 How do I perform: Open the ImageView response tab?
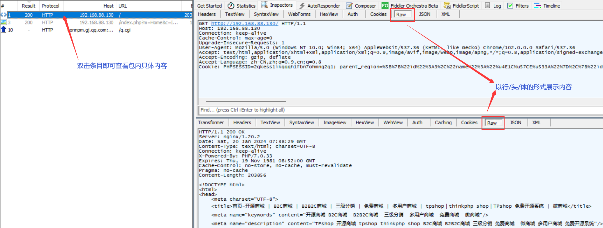tap(335, 123)
